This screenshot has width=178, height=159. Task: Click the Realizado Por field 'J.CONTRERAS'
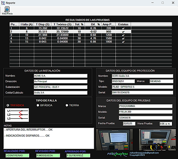point(17,155)
